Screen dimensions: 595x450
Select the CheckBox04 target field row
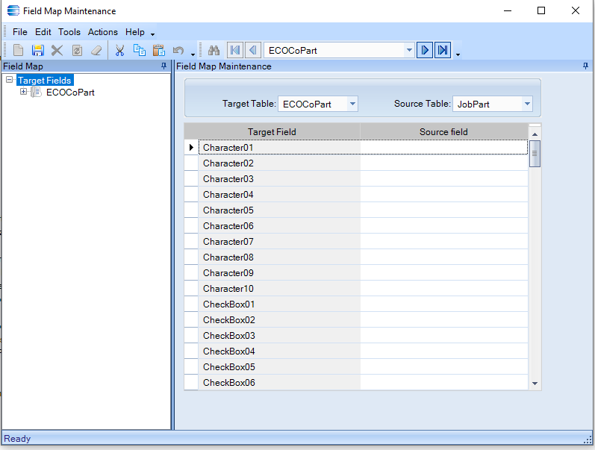(x=279, y=351)
